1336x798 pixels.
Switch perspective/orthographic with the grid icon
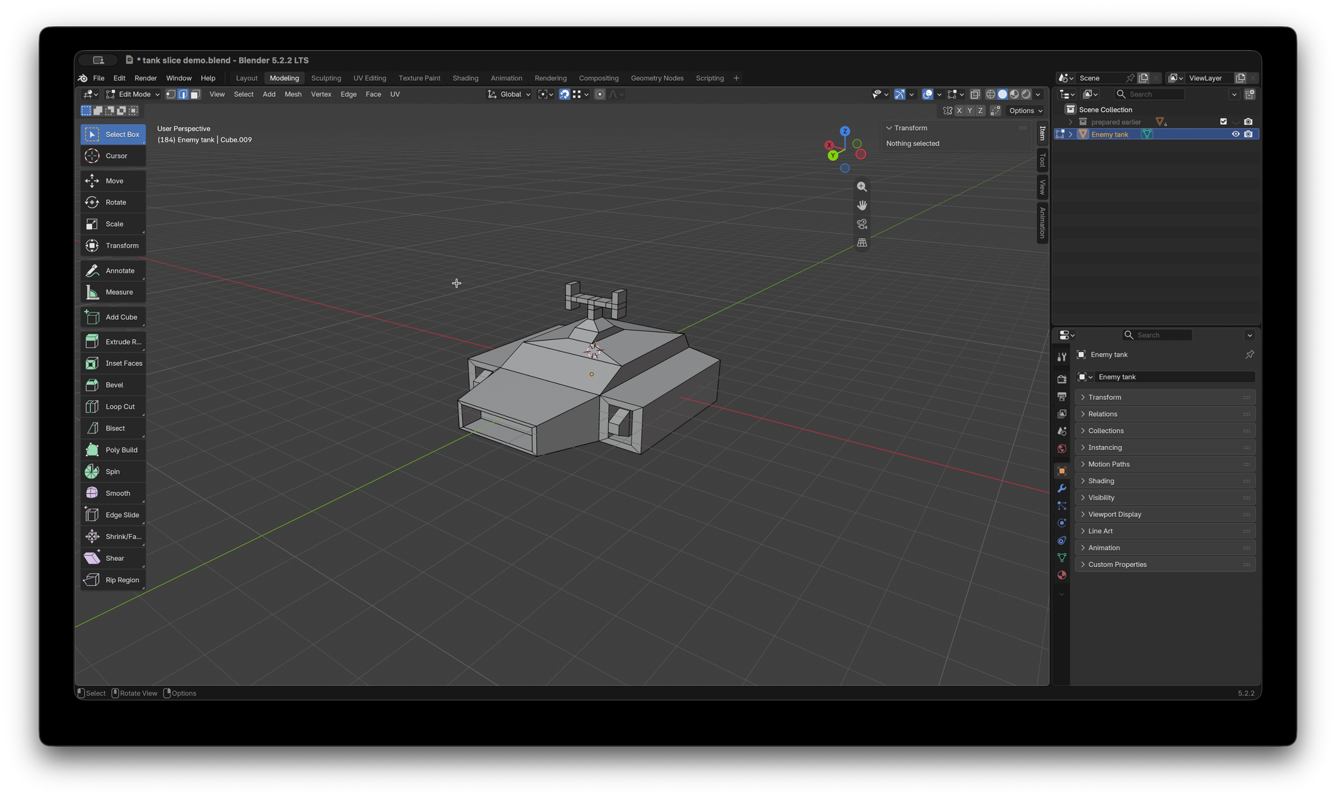pyautogui.click(x=862, y=243)
